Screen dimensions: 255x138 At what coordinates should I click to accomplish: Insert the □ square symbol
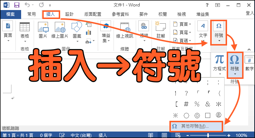(208, 115)
